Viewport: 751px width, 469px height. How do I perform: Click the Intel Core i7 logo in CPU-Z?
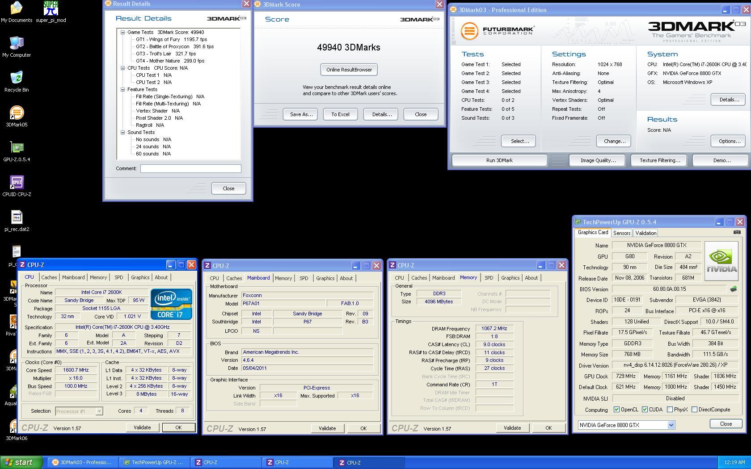click(171, 304)
